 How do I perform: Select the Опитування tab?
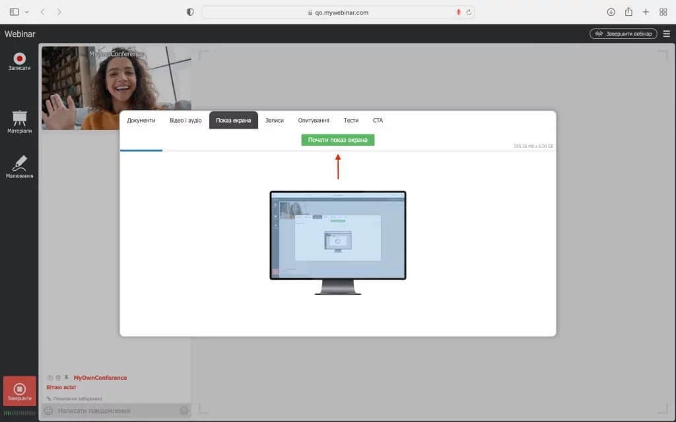(314, 121)
